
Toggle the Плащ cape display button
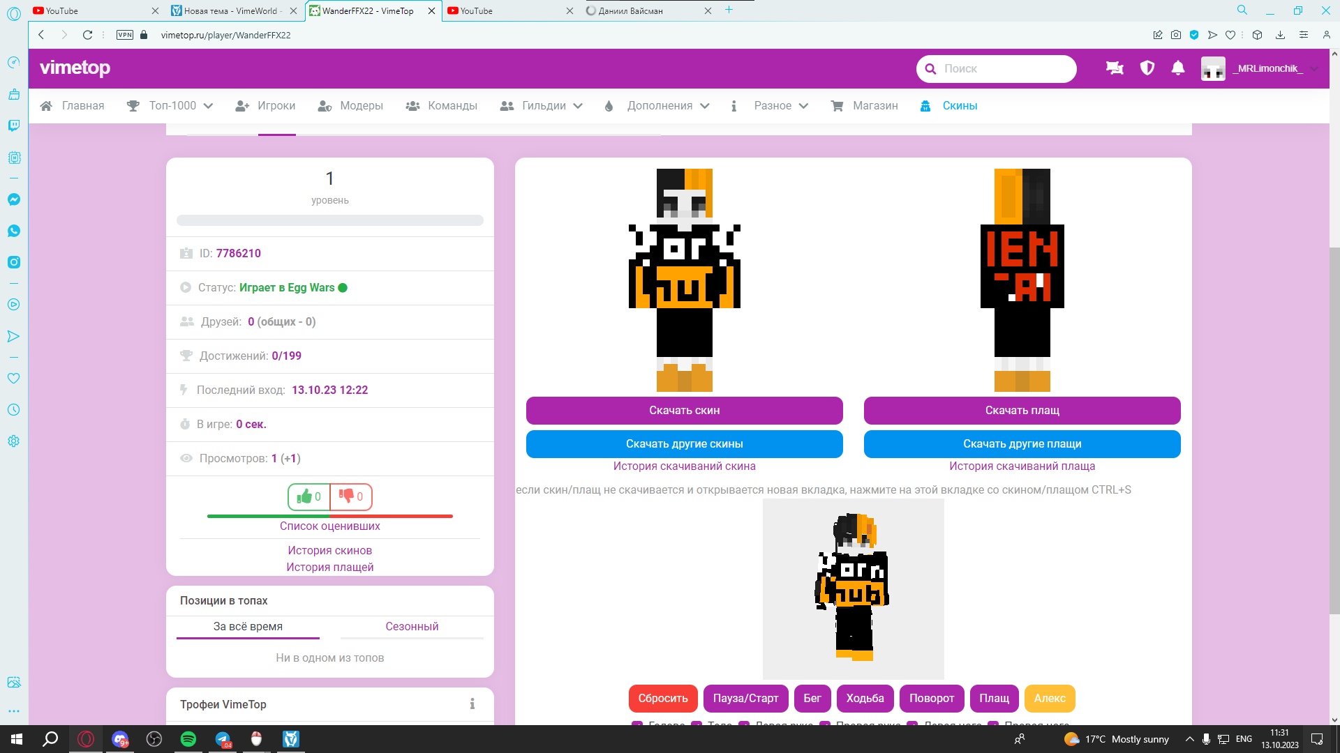(994, 698)
